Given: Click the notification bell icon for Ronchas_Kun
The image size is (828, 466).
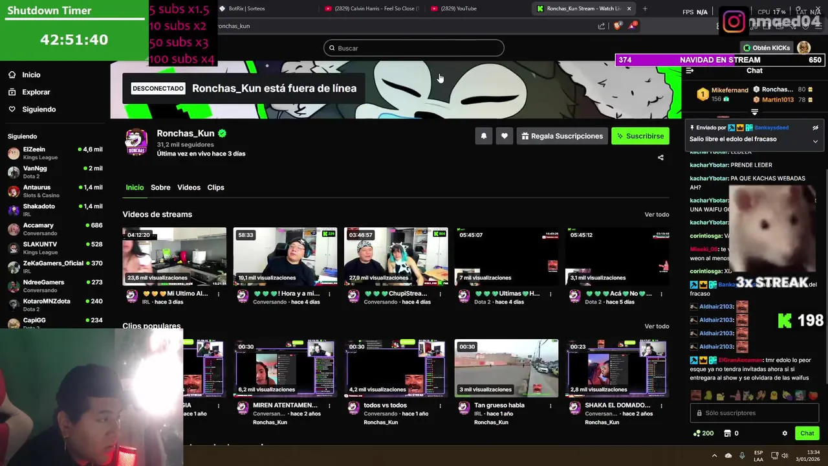Looking at the screenshot, I should click(483, 136).
